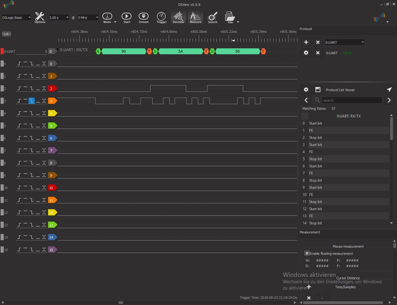
Task: Set either-edge trigger on channel 4
Action: (44, 113)
